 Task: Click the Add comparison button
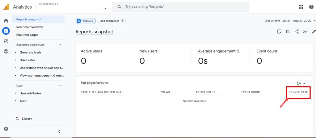pos(112,21)
